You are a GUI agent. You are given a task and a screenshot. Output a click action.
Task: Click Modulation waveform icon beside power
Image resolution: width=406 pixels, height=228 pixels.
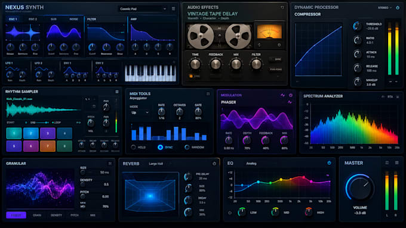[x=283, y=95]
